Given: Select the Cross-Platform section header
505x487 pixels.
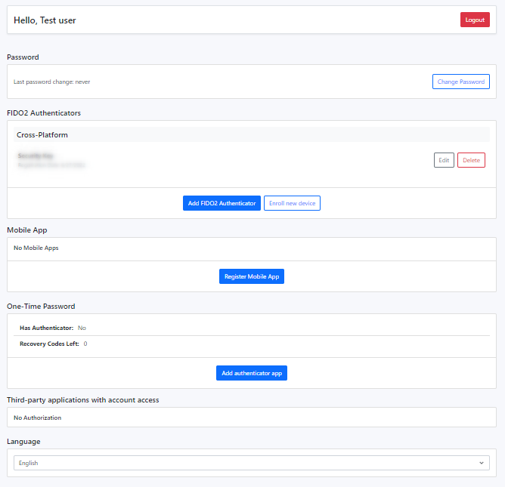Looking at the screenshot, I should tap(42, 135).
